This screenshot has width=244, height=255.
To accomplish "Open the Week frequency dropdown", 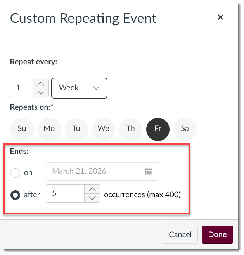I will click(x=79, y=88).
